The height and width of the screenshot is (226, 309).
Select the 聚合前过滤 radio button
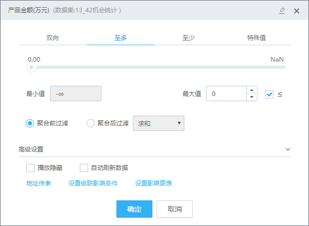tap(30, 123)
